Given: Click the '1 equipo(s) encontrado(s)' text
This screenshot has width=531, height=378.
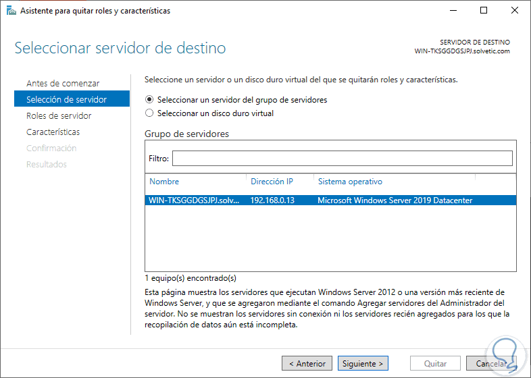Looking at the screenshot, I should tap(191, 278).
